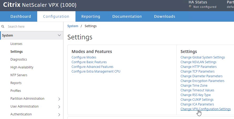Open Licenses in the sidebar

(x=16, y=44)
